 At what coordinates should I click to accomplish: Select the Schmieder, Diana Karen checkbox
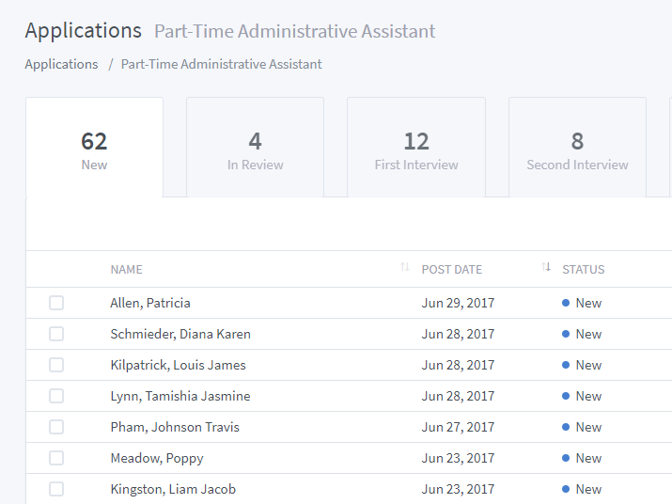coord(56,334)
